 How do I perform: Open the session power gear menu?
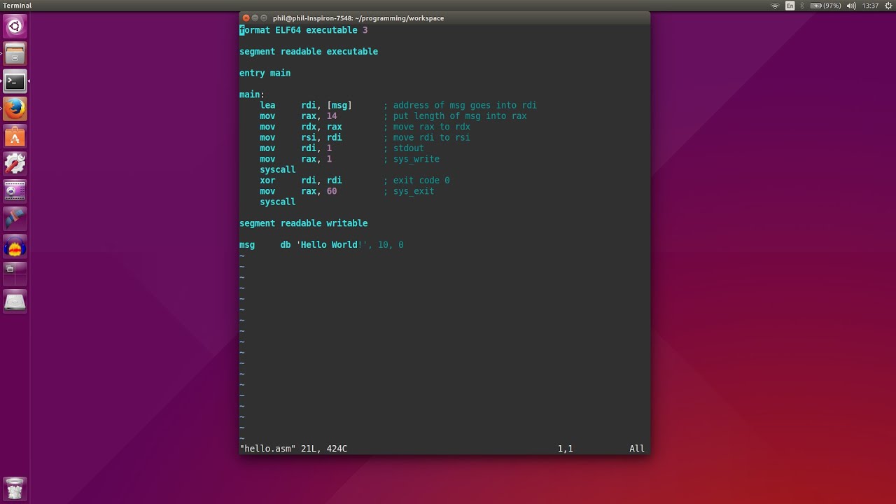pos(887,6)
